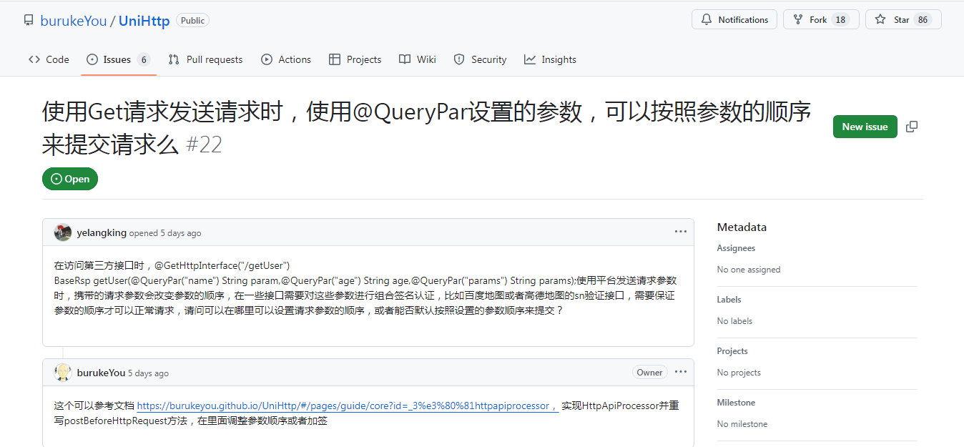Viewport: 964px width, 447px height.
Task: Click the New issue button
Action: [865, 127]
